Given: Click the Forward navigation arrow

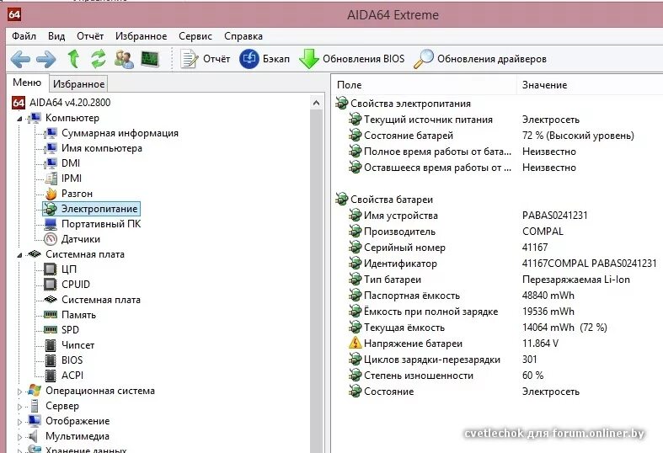Looking at the screenshot, I should [46, 59].
